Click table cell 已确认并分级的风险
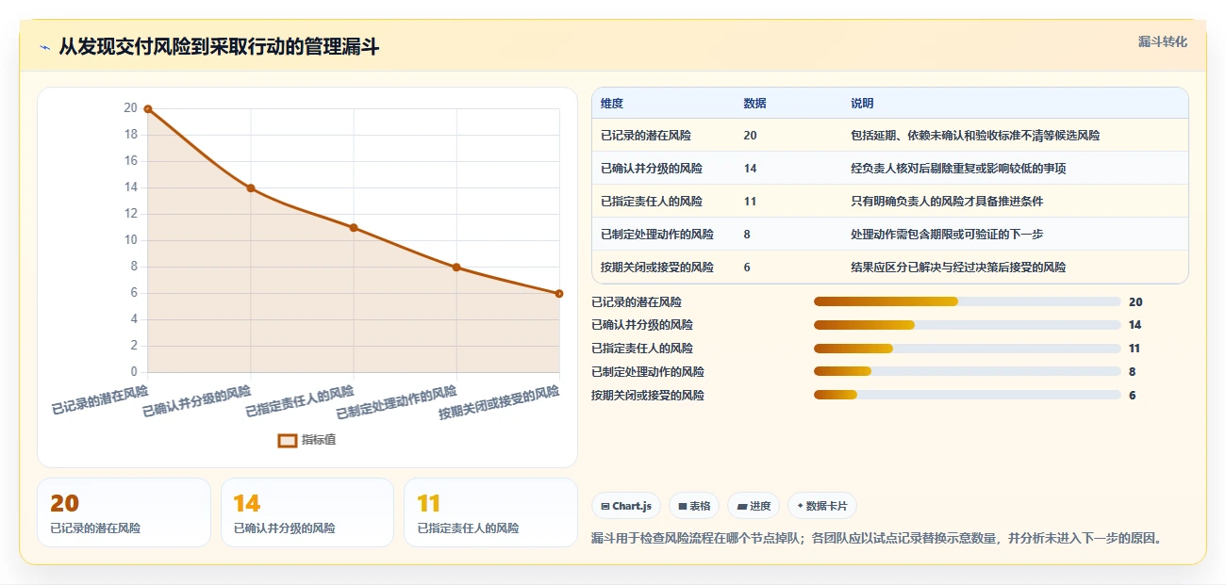1226x585 pixels. [x=652, y=169]
